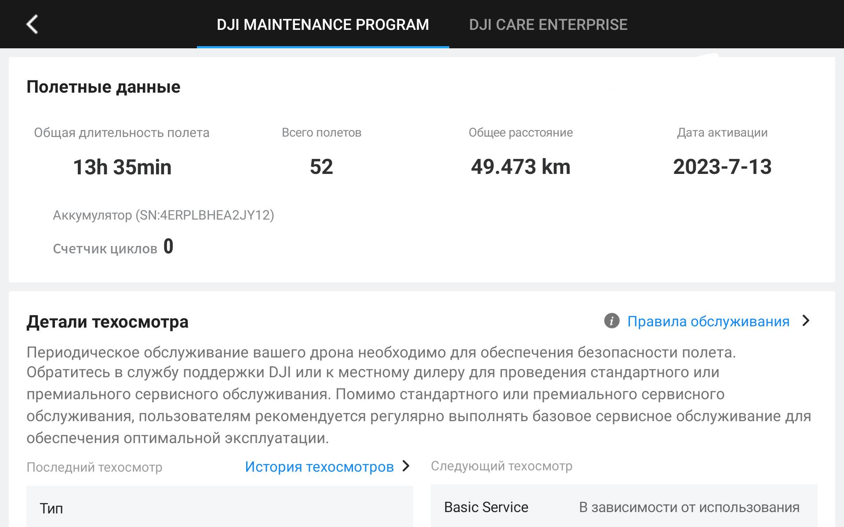The height and width of the screenshot is (527, 844).
Task: Select the Счетчик циклов value 0
Action: click(x=168, y=246)
